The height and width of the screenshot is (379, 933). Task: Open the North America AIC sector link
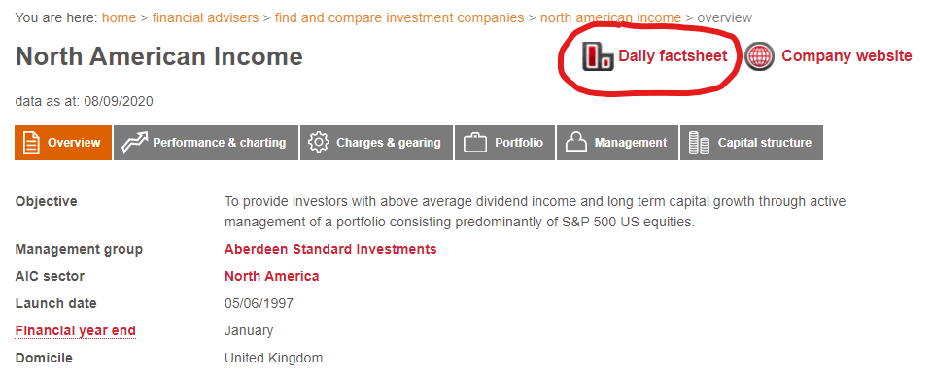(x=271, y=276)
